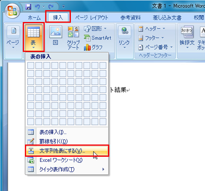Click the top-right cell of table grid

click(103, 66)
